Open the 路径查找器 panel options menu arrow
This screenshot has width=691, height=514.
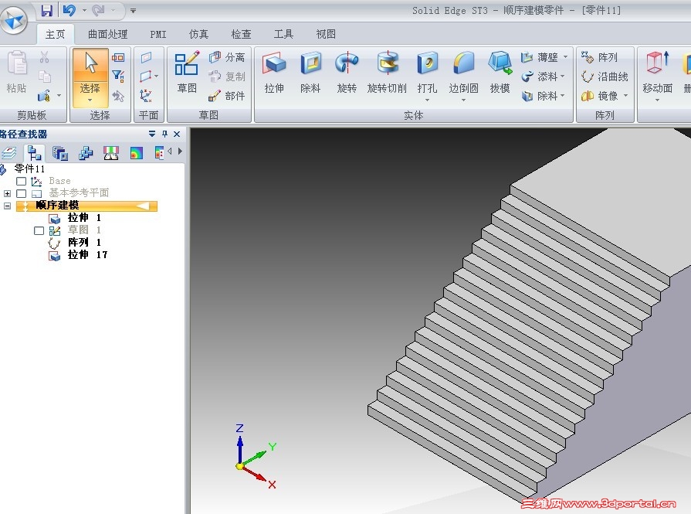coord(152,134)
